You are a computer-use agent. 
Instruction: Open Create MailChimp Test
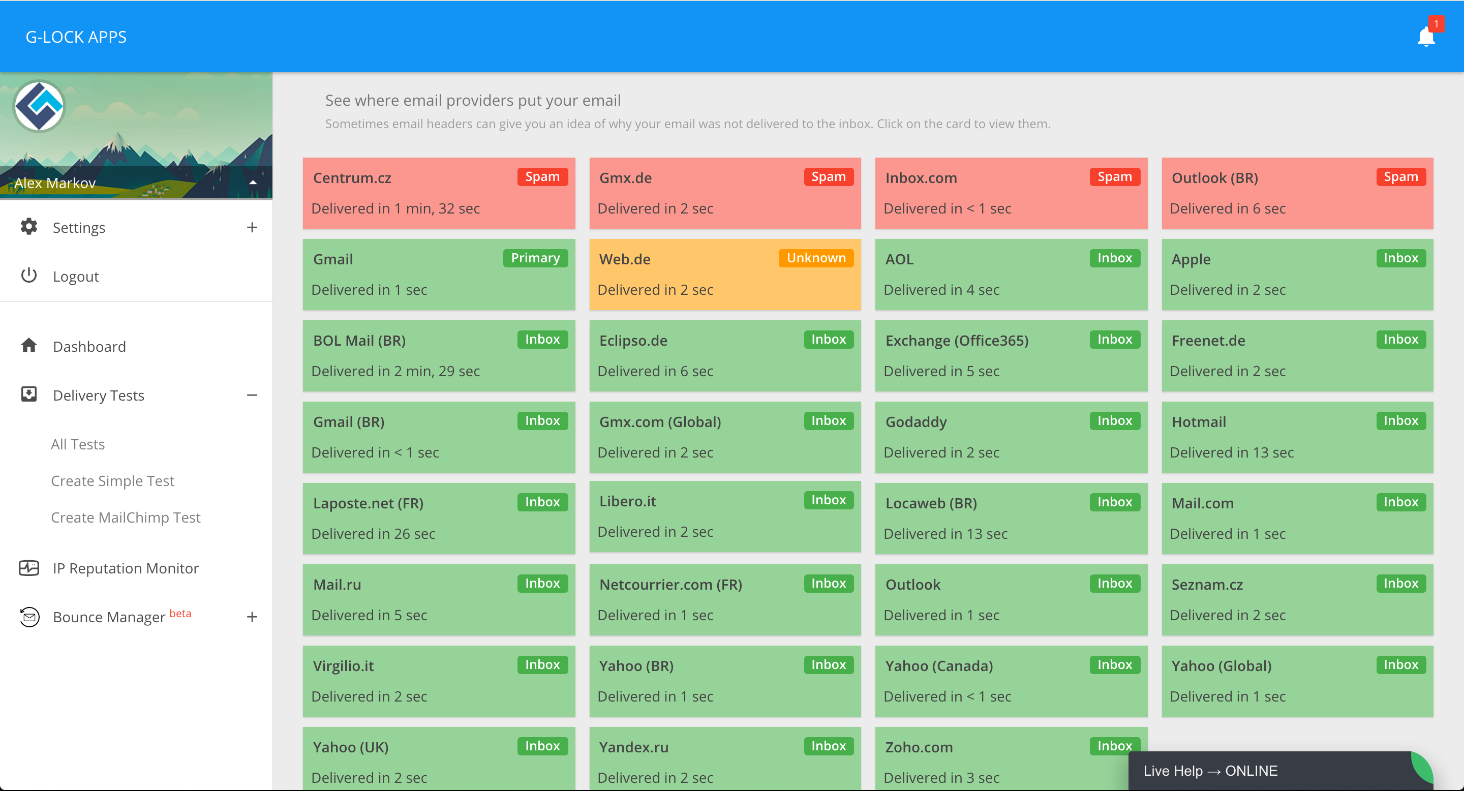click(126, 517)
